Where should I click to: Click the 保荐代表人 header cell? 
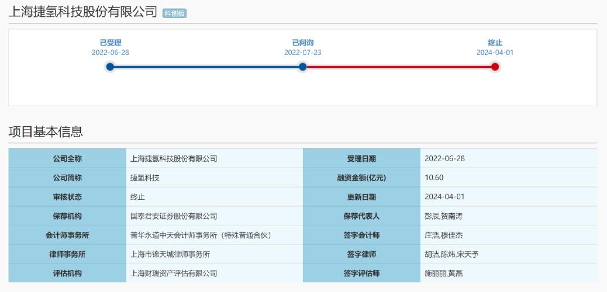[361, 216]
